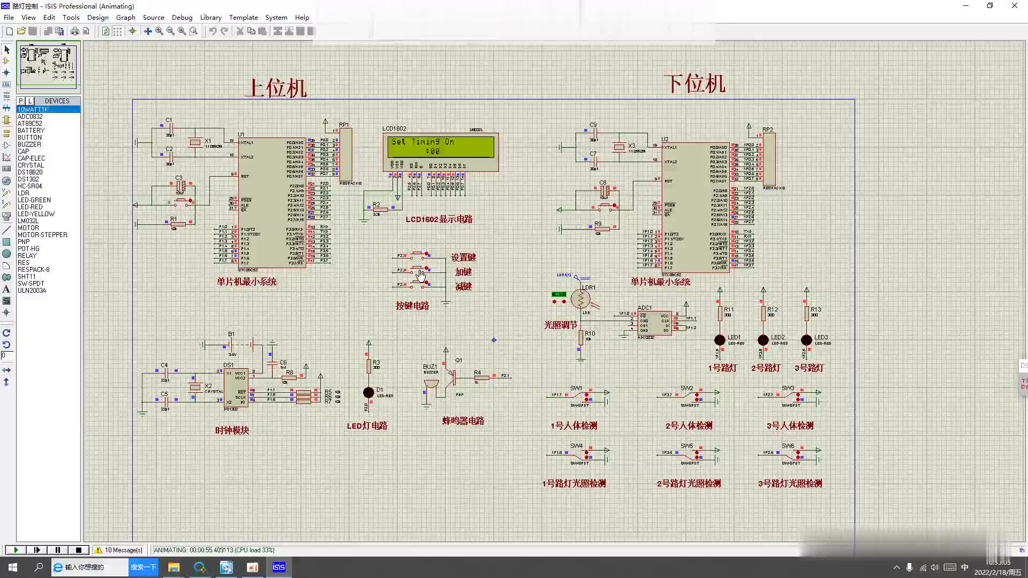Viewport: 1028px width, 578px height.
Task: Select the pointer/selection tool in toolbar
Action: click(x=7, y=49)
